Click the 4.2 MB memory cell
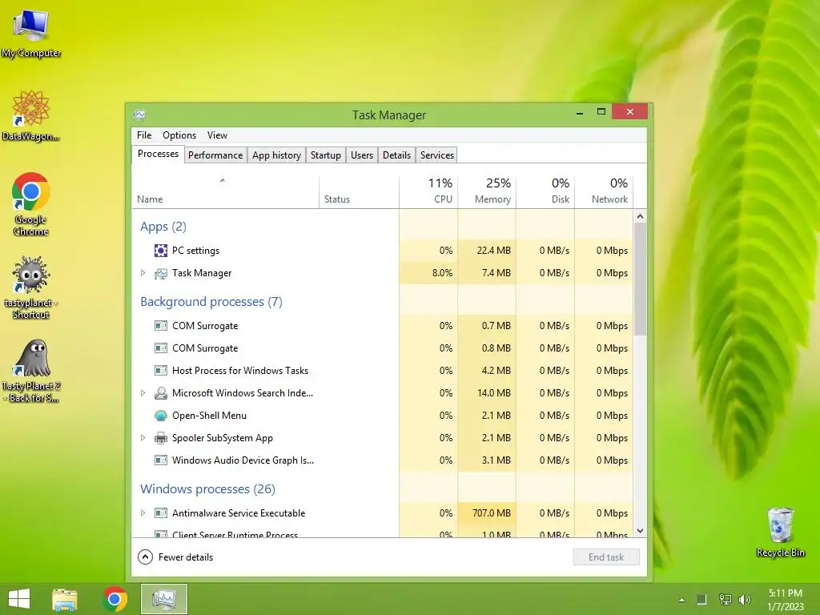This screenshot has height=615, width=820. tap(488, 371)
